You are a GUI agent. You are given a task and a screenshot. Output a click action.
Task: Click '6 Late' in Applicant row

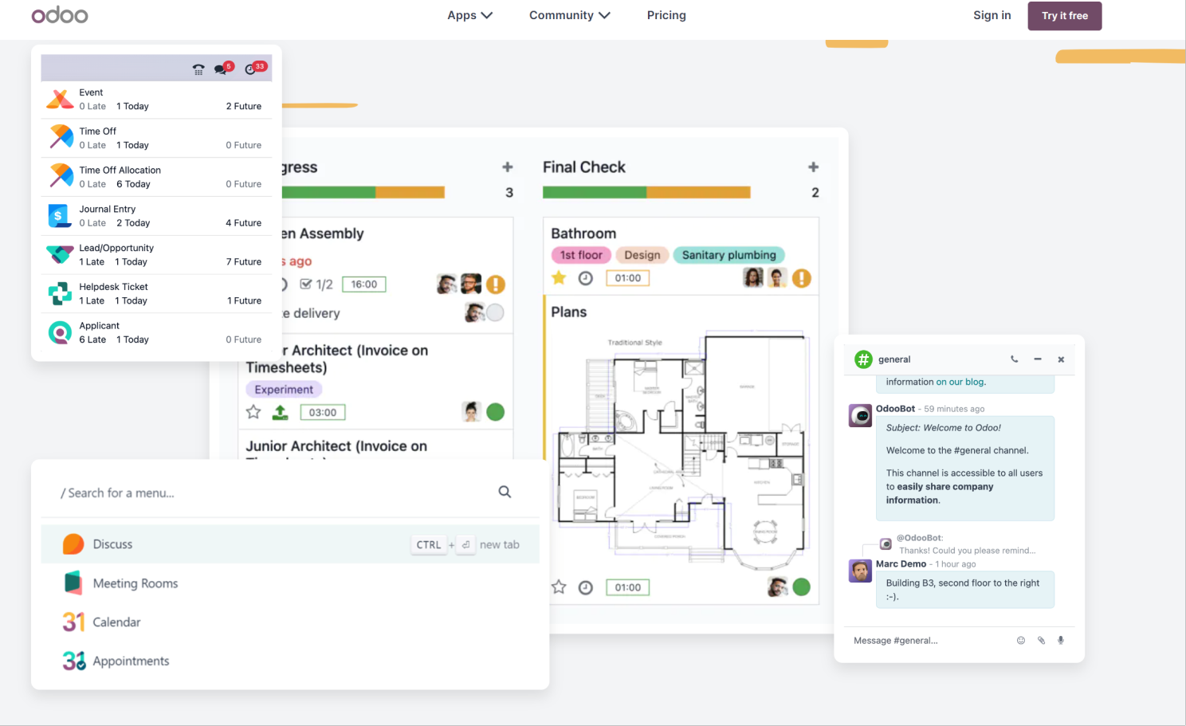[92, 339]
